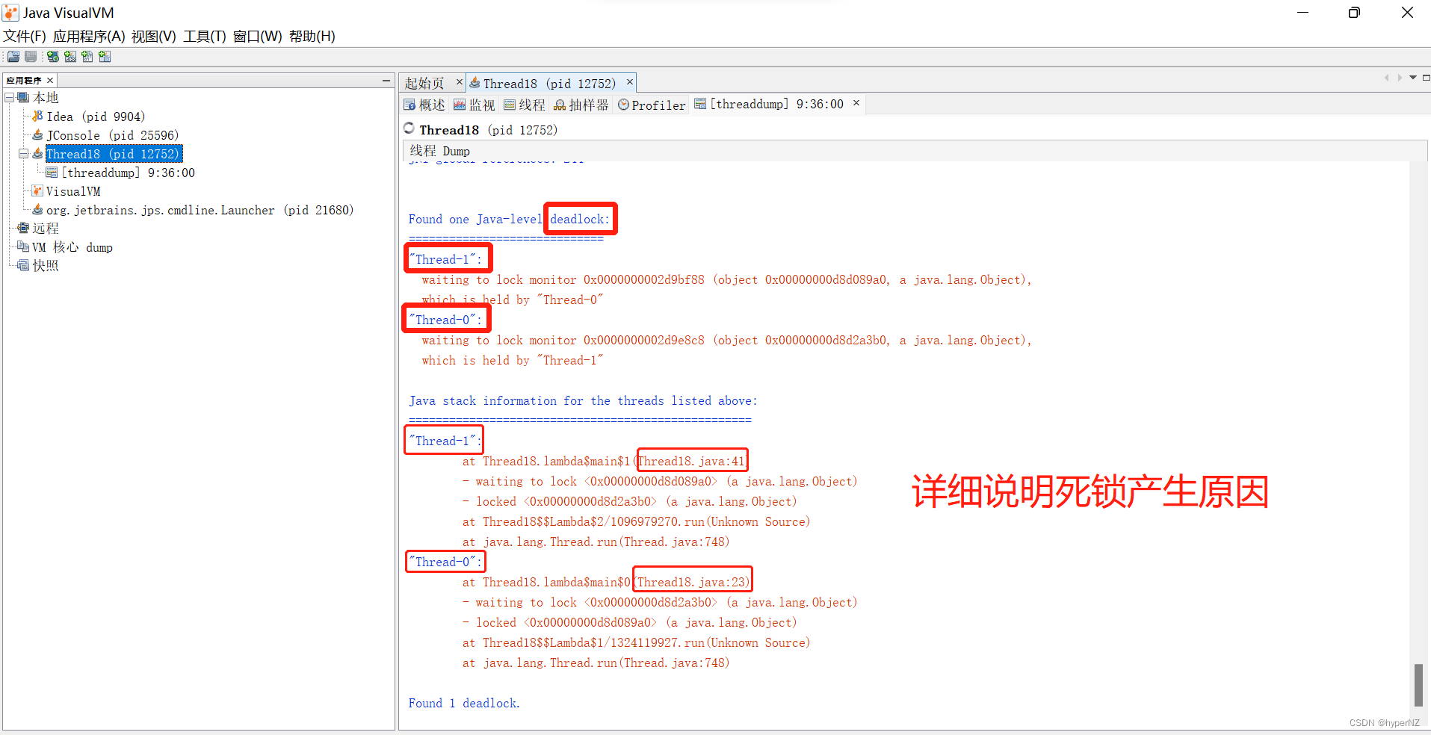Click the computer icon beside 本地

tap(23, 98)
